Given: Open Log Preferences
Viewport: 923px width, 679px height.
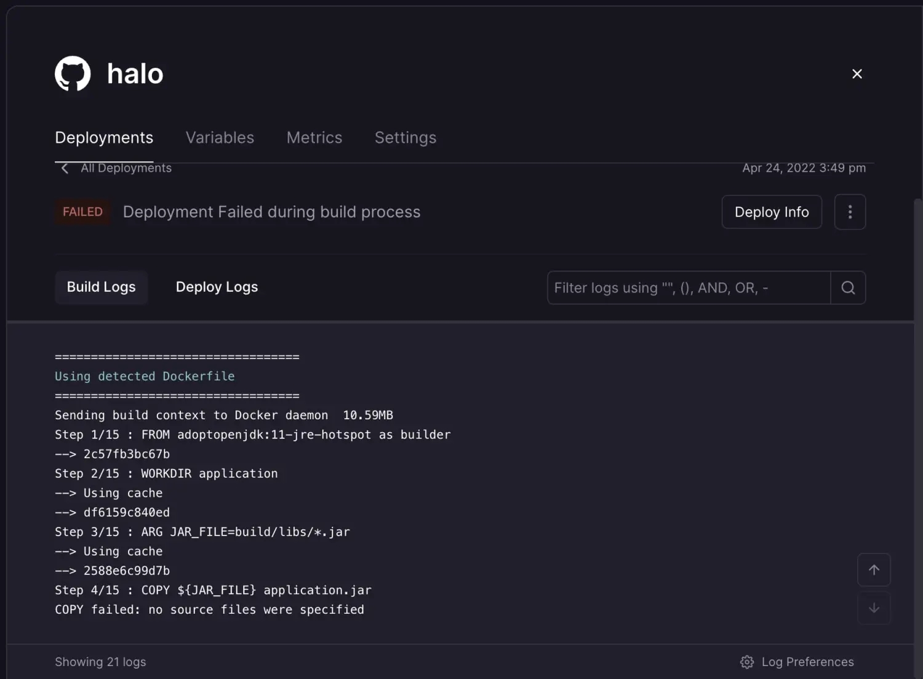Looking at the screenshot, I should coord(807,662).
